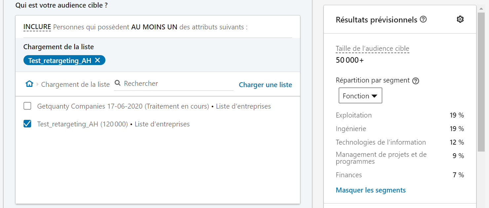Open the forecast settings gear icon

[x=460, y=19]
